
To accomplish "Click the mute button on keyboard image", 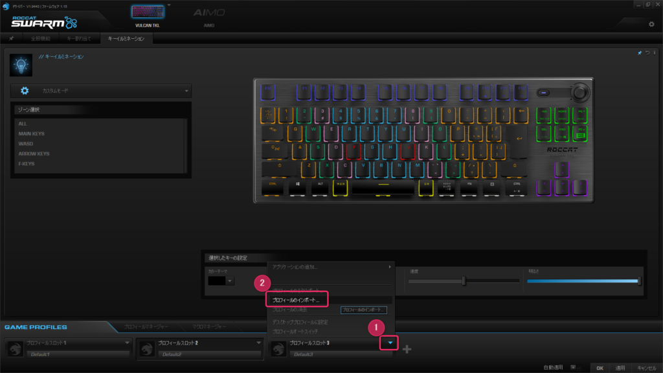I will click(x=544, y=93).
